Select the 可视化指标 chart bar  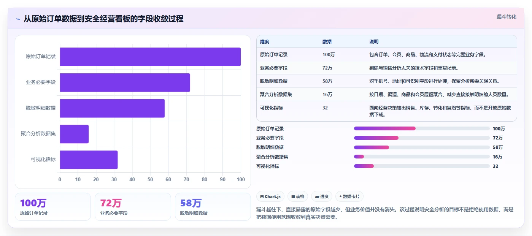[x=89, y=160]
